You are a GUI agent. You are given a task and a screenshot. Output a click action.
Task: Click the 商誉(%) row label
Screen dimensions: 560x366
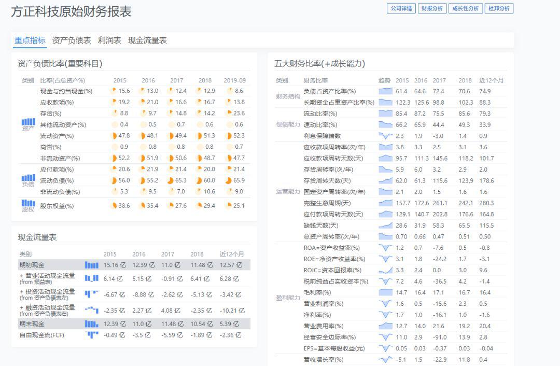pyautogui.click(x=51, y=147)
